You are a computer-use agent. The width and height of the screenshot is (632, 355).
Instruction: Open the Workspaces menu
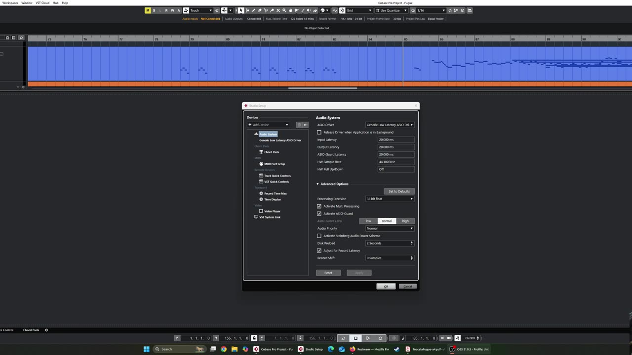point(10,3)
